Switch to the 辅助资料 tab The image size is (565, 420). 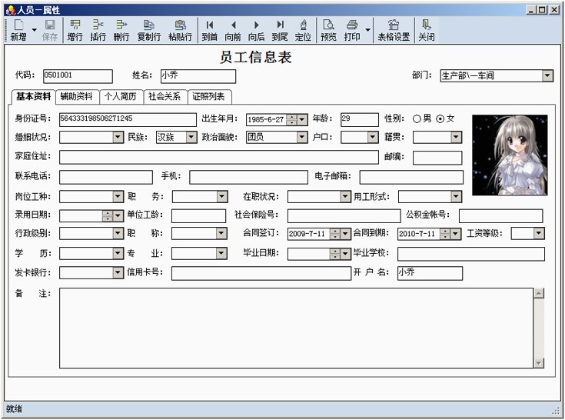point(77,97)
